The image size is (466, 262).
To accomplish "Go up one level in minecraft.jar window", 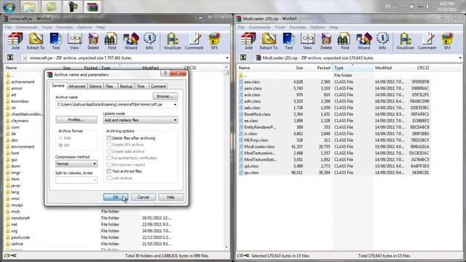I will 10,57.
